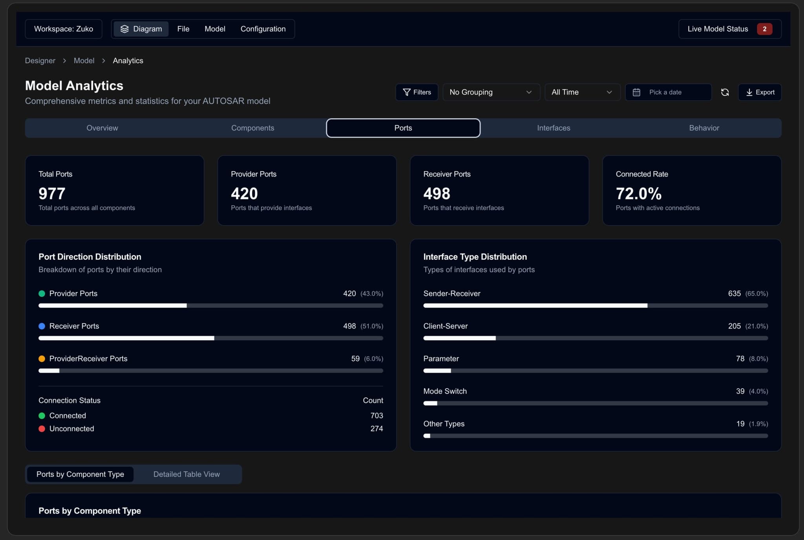Image resolution: width=804 pixels, height=540 pixels.
Task: Click the Export download icon
Action: pyautogui.click(x=749, y=92)
